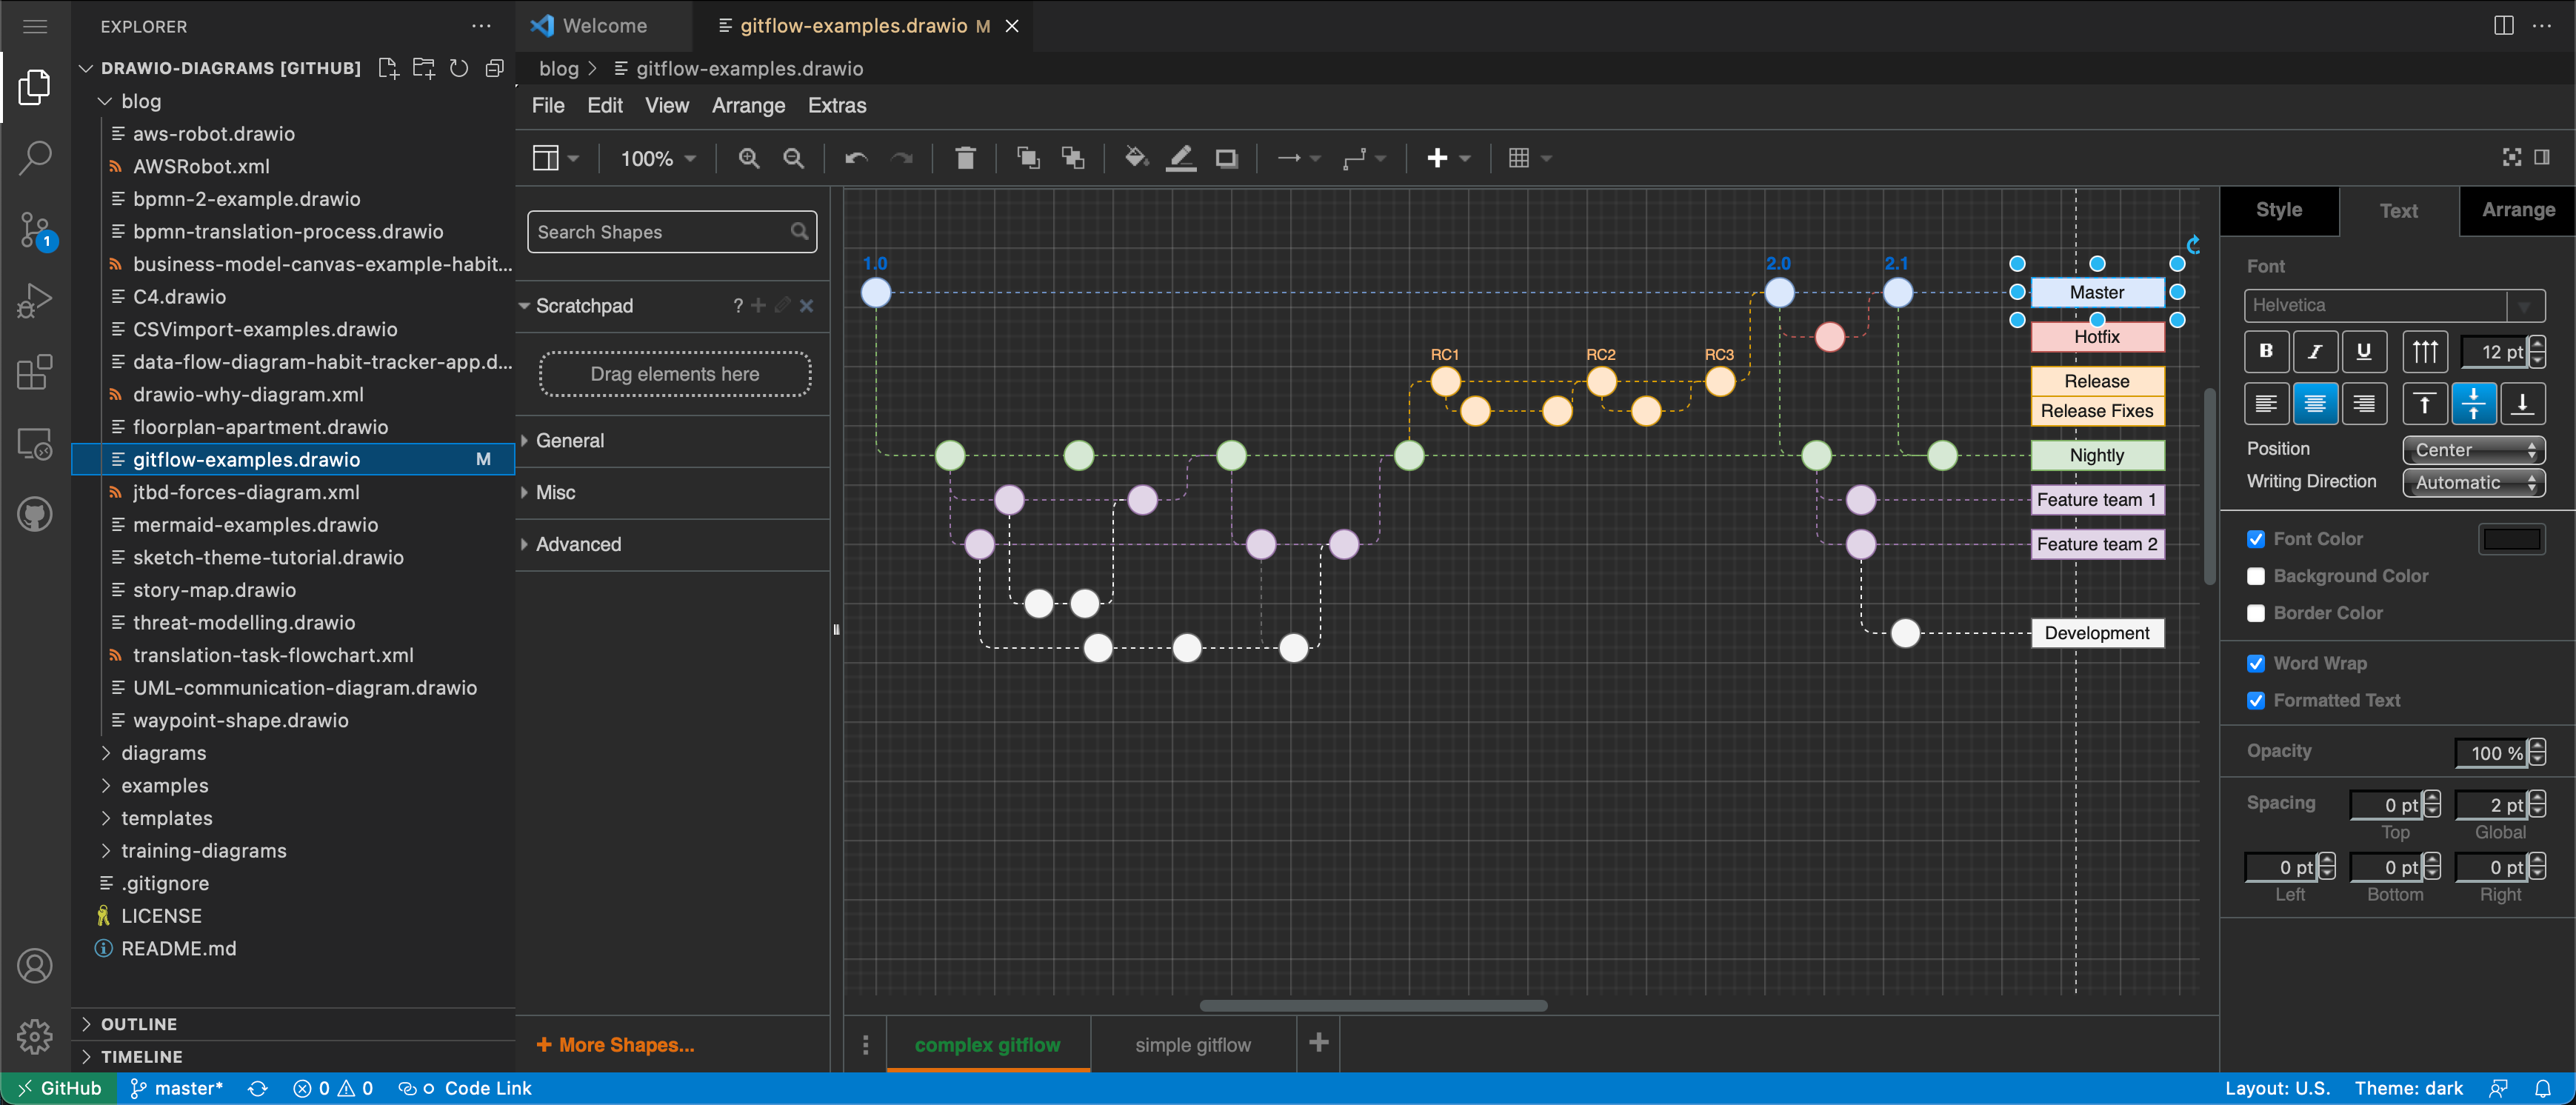Expand the Advanced shapes section
The height and width of the screenshot is (1105, 2576).
coord(578,544)
